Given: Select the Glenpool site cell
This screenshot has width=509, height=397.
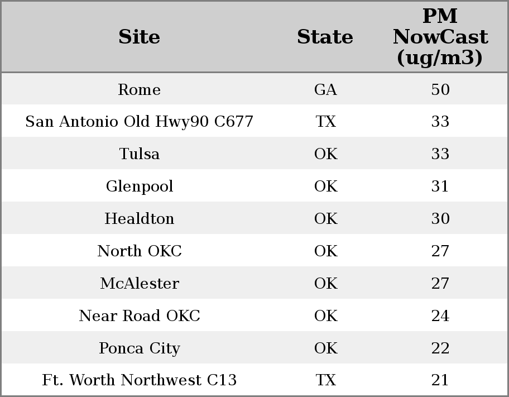Looking at the screenshot, I should tap(140, 186).
